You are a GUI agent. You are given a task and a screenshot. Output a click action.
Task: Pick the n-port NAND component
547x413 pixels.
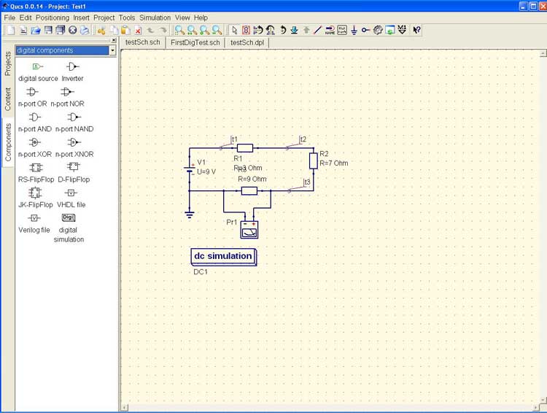point(74,122)
